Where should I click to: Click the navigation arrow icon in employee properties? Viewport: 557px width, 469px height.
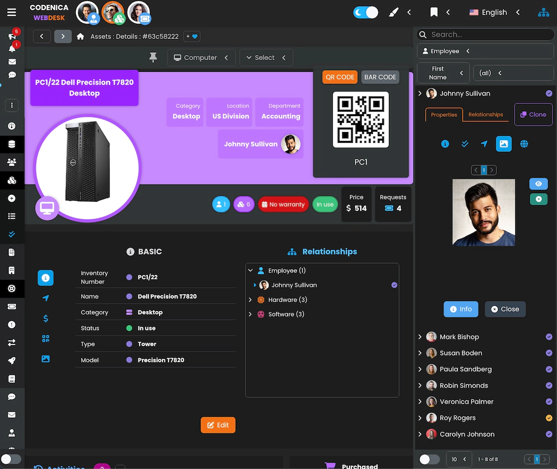tap(484, 144)
